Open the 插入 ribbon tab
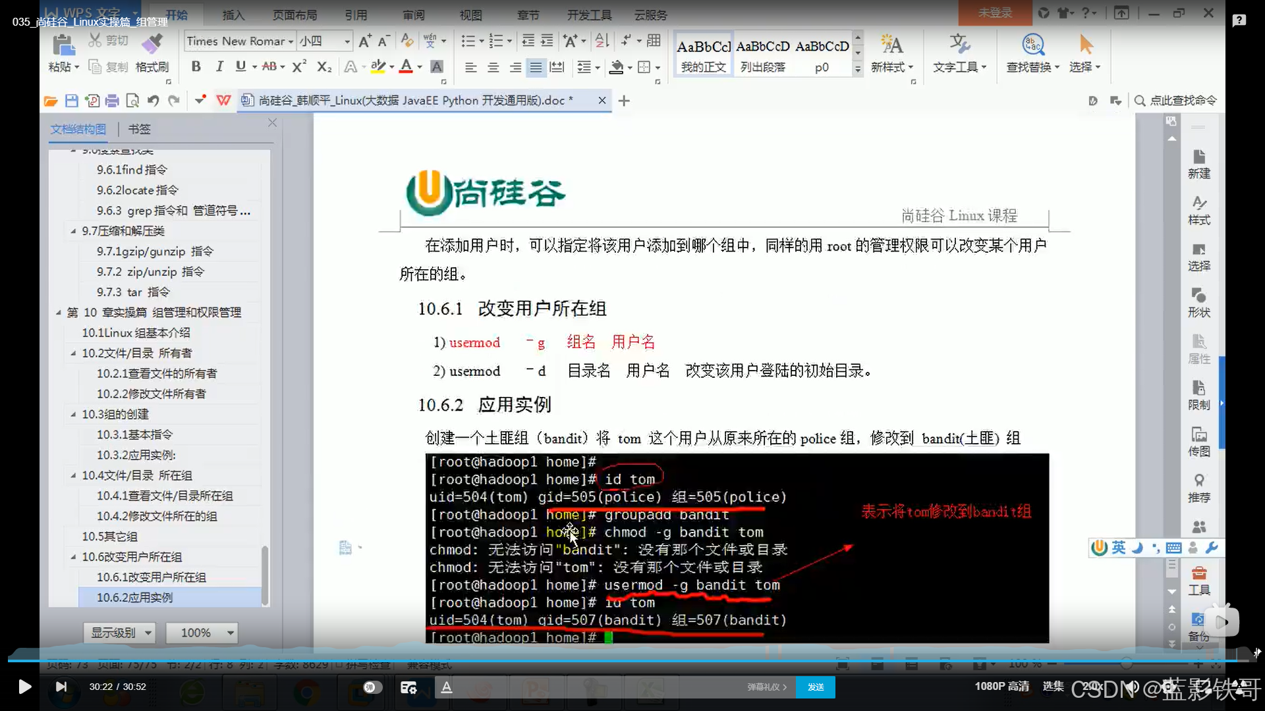The width and height of the screenshot is (1265, 711). (x=233, y=14)
